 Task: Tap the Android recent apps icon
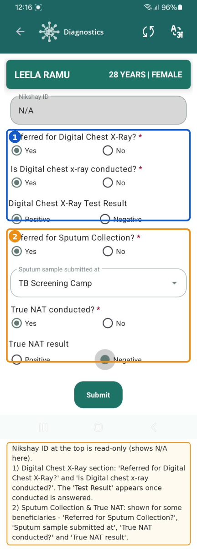[x=43, y=427]
